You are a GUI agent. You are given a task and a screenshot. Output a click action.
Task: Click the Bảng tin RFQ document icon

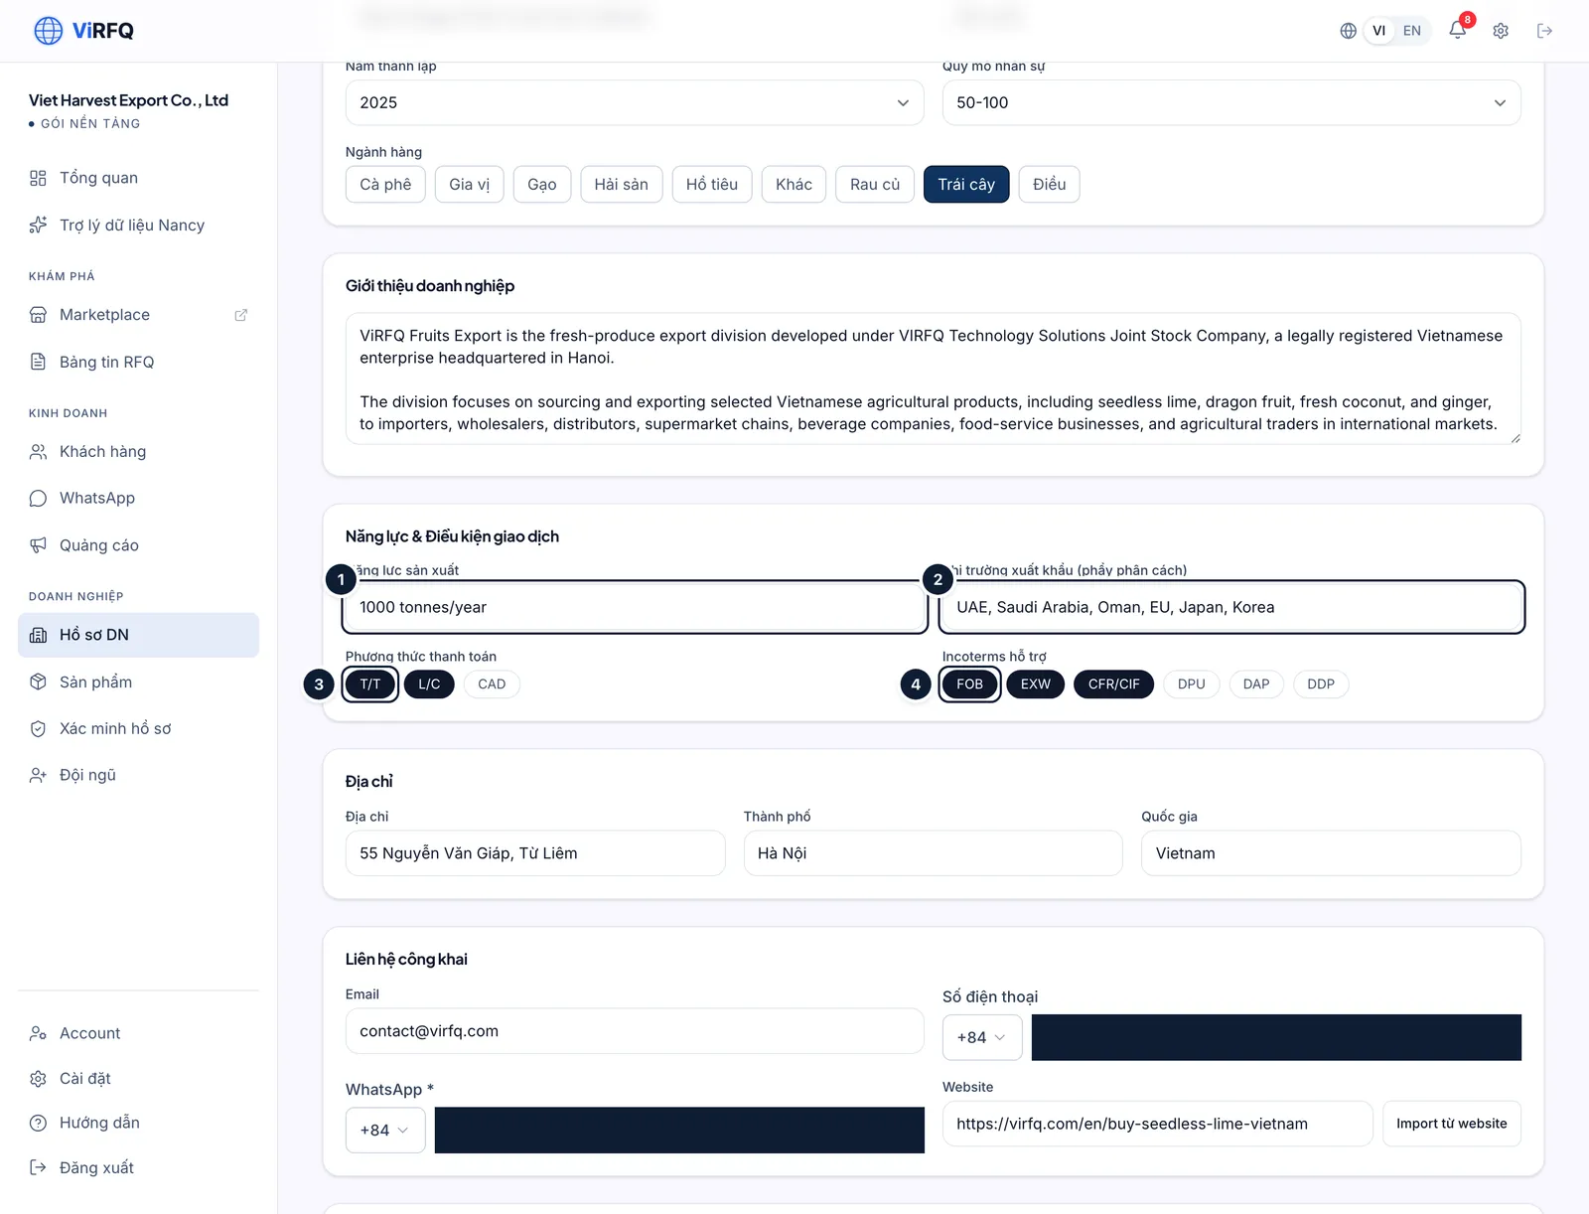point(38,362)
